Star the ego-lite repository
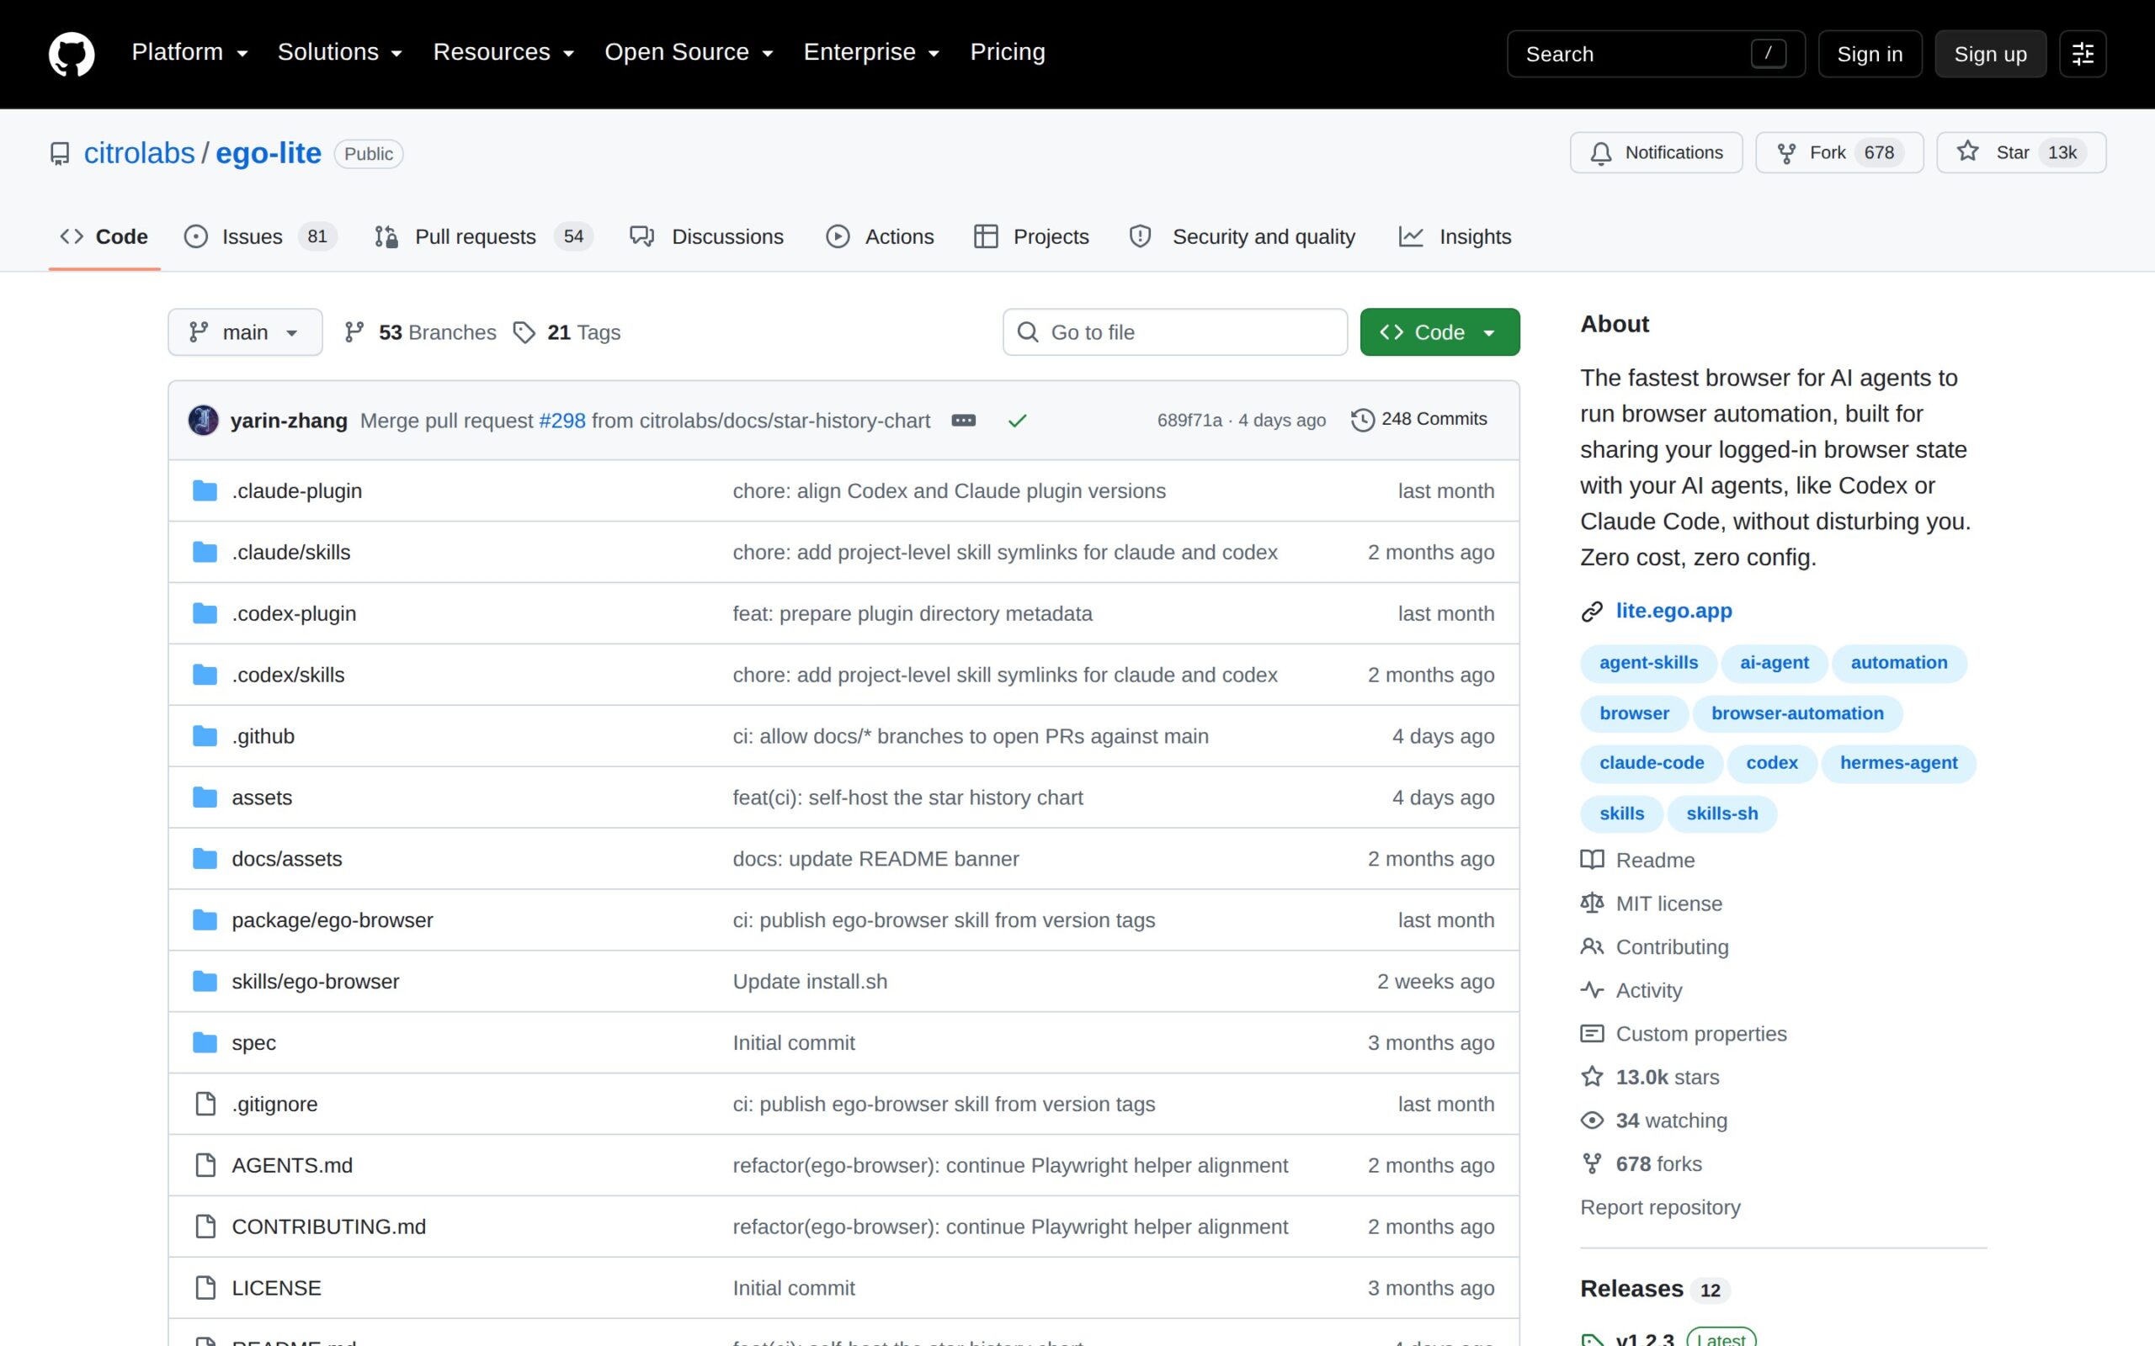2155x1346 pixels. (2020, 152)
